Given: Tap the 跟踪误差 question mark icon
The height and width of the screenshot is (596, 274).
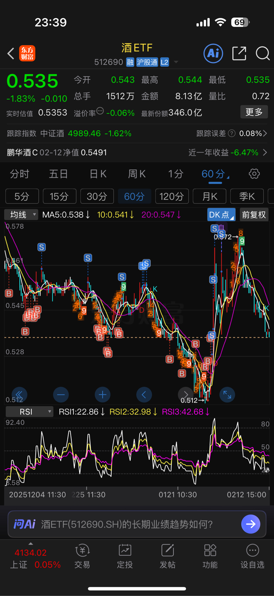Looking at the screenshot, I should pyautogui.click(x=232, y=133).
